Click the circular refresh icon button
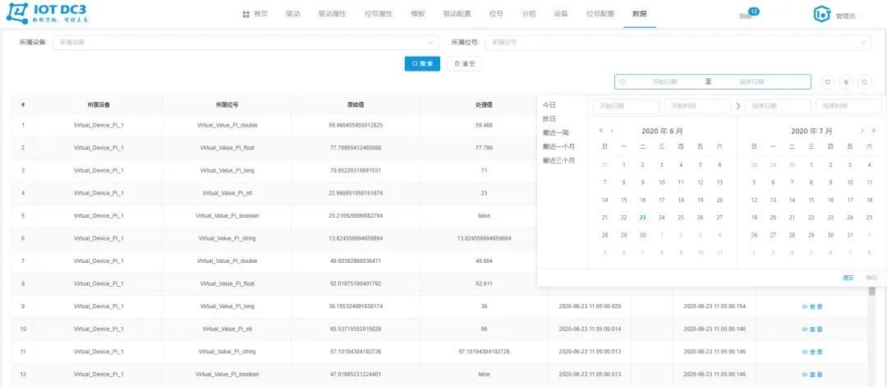The image size is (887, 387). pos(828,82)
